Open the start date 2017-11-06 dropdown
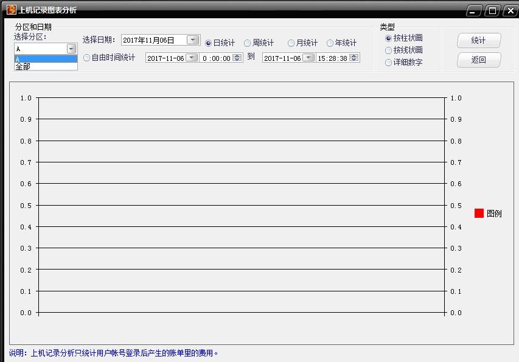519x362 pixels. pos(192,58)
